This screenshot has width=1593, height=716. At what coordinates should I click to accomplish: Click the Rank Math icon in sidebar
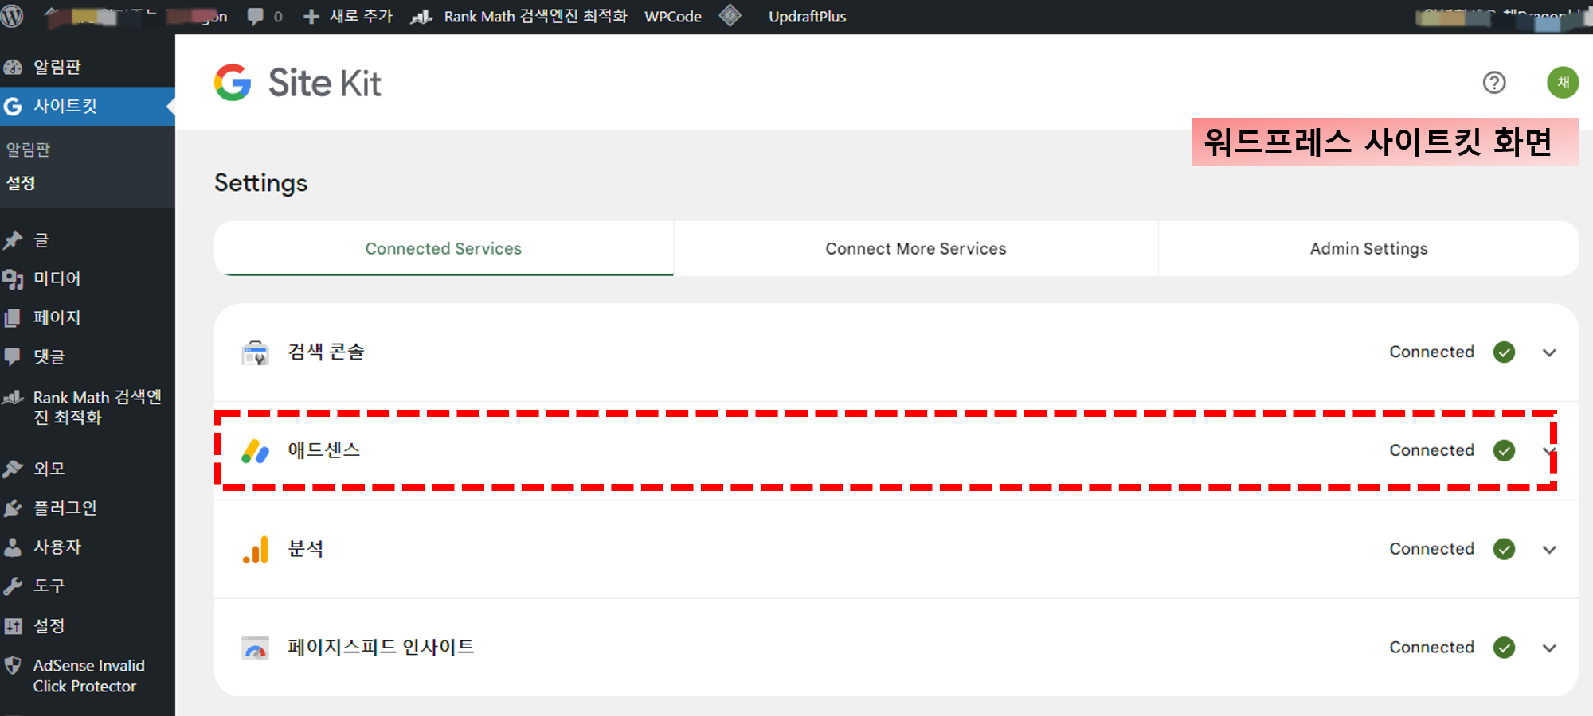(x=13, y=397)
